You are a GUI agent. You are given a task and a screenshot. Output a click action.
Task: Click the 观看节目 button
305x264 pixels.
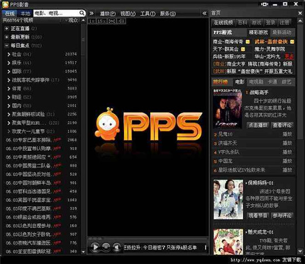click(x=258, y=215)
